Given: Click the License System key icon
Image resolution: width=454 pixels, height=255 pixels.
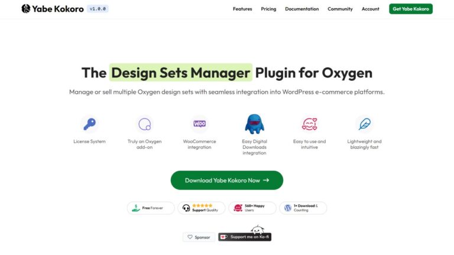Looking at the screenshot, I should coord(89,124).
